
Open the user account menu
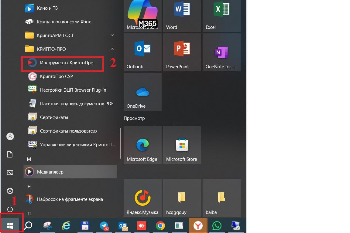click(x=10, y=136)
